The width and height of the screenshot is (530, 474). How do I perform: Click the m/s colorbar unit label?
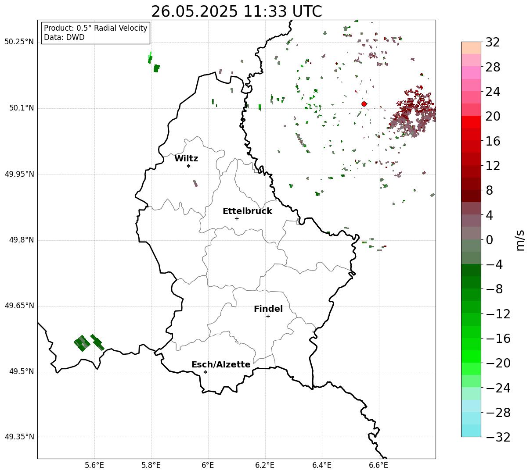(x=520, y=239)
